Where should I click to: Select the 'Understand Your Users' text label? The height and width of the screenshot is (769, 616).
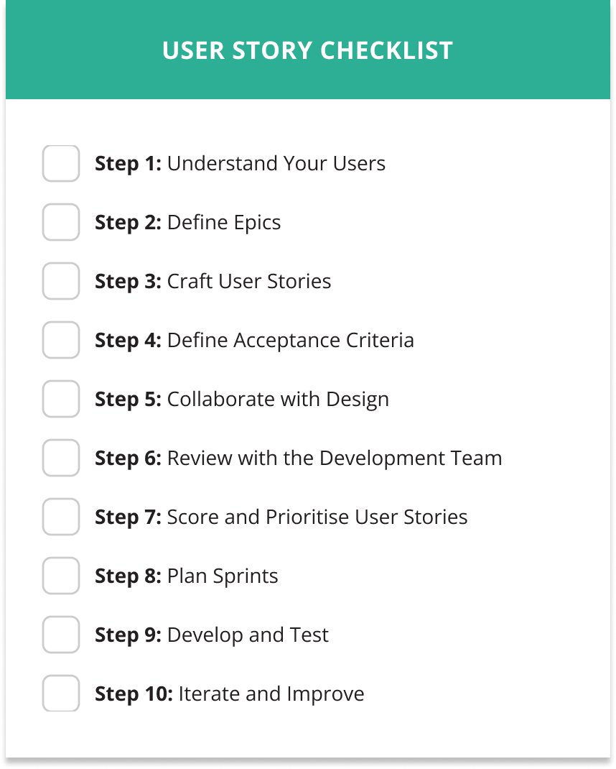[276, 163]
